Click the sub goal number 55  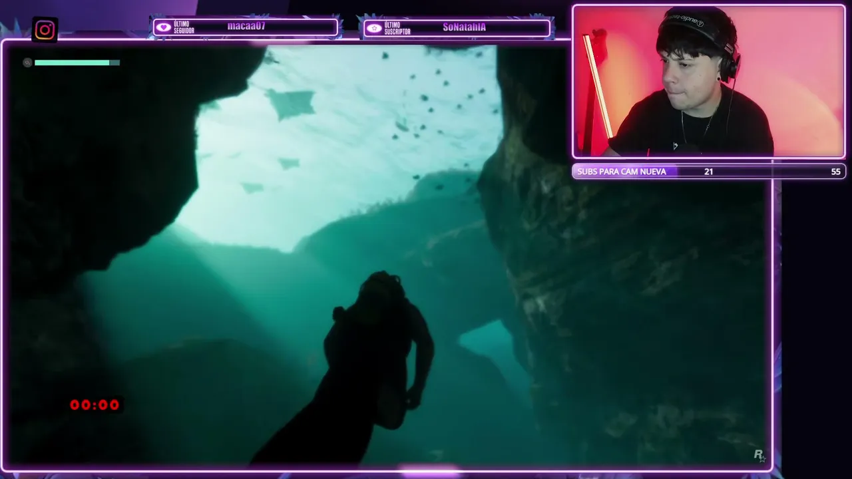click(836, 172)
